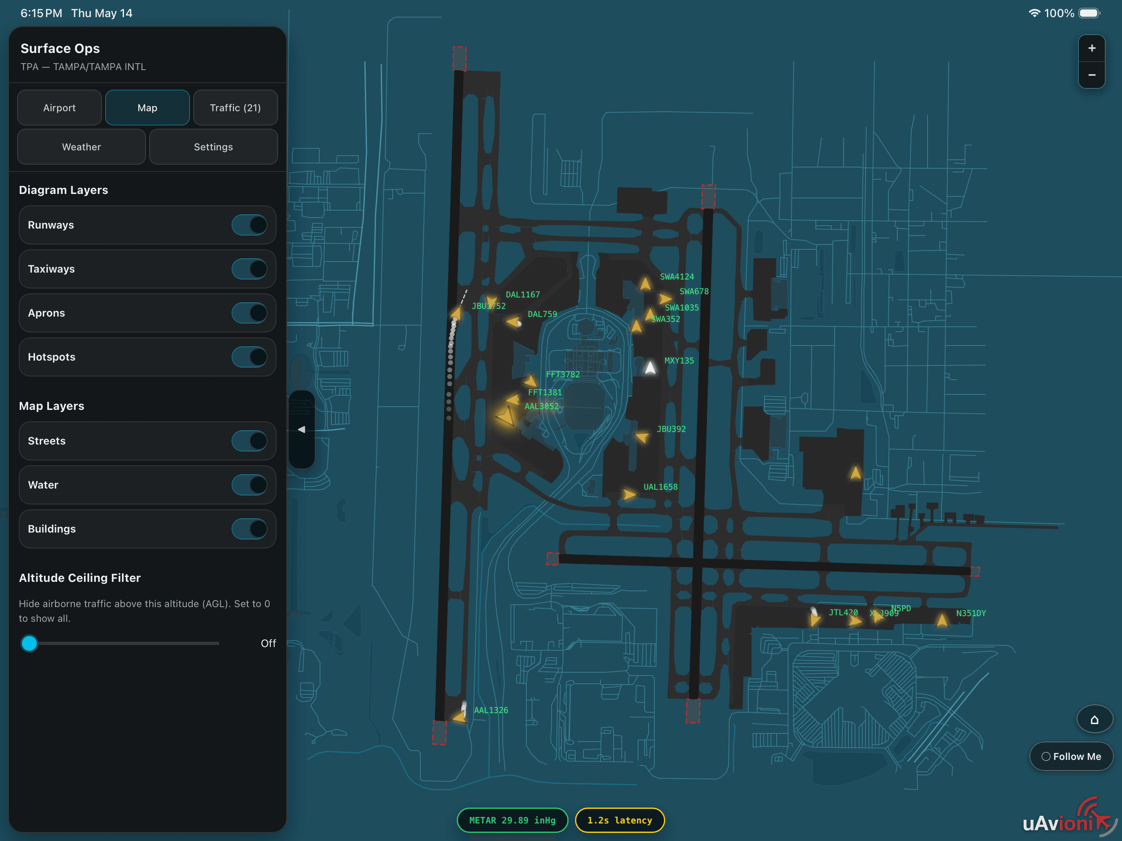Image resolution: width=1122 pixels, height=841 pixels.
Task: Select aircraft icon labeled SWA678
Action: click(x=665, y=299)
